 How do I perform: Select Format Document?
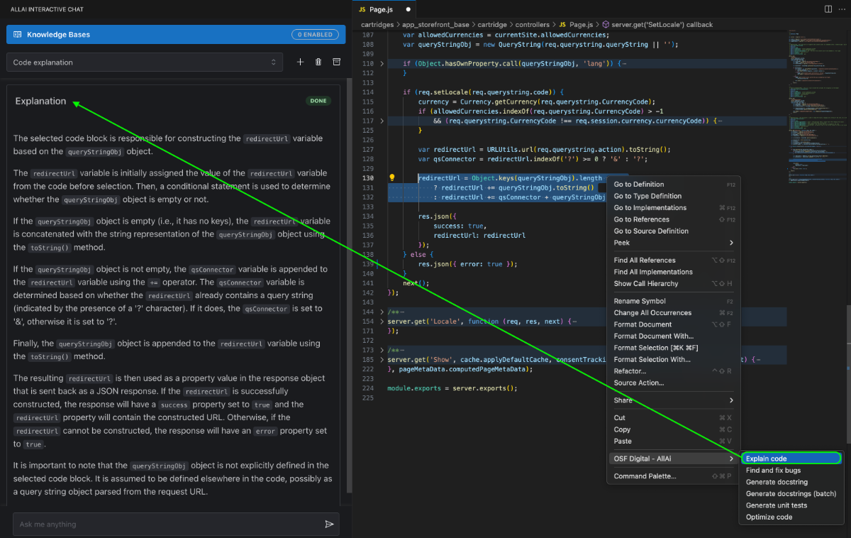(674, 324)
